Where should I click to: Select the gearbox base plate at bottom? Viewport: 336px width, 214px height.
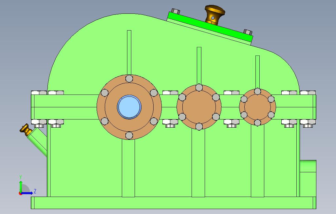tap(173, 203)
